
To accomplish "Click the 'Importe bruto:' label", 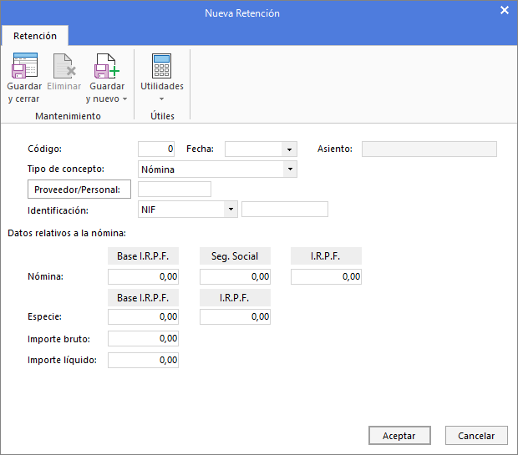I will point(58,339).
